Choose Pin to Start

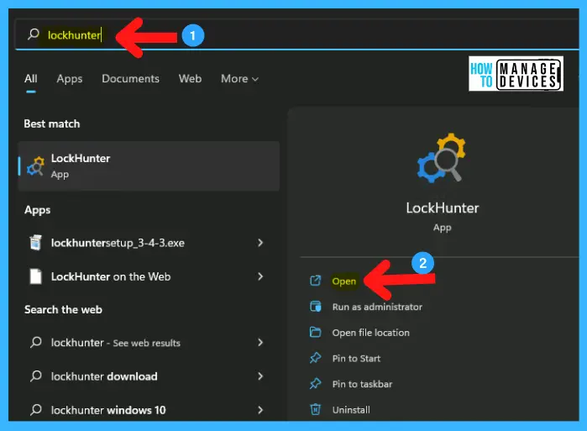pyautogui.click(x=356, y=359)
